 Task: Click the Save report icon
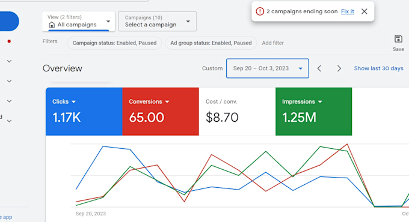(x=398, y=39)
